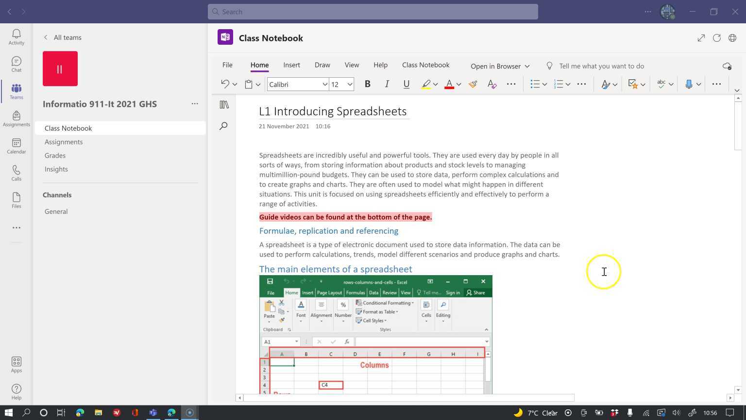Viewport: 746px width, 420px height.
Task: Click the Tell me what you want to do field
Action: tap(602, 66)
